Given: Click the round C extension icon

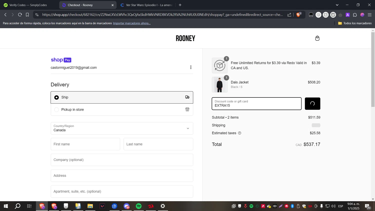Looking at the screenshot, I should tap(318, 15).
